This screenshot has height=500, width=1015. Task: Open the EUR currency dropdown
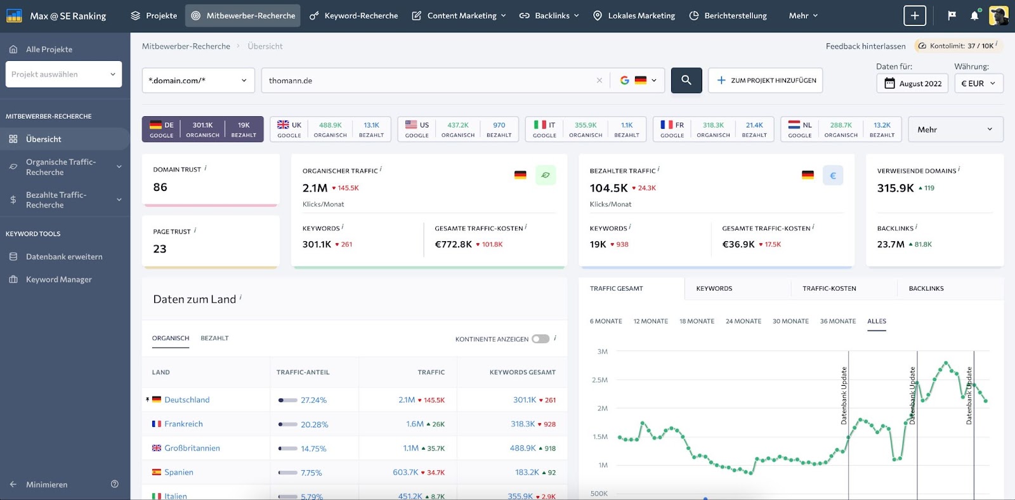click(979, 83)
